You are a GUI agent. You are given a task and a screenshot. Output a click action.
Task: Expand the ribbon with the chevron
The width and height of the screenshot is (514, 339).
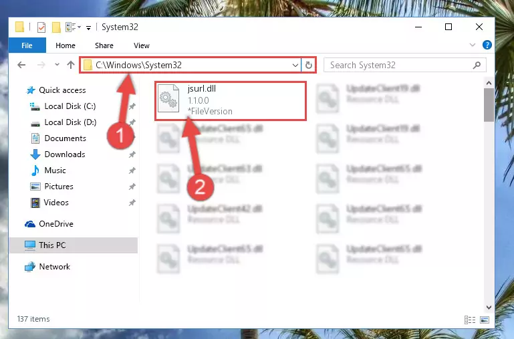pos(473,45)
